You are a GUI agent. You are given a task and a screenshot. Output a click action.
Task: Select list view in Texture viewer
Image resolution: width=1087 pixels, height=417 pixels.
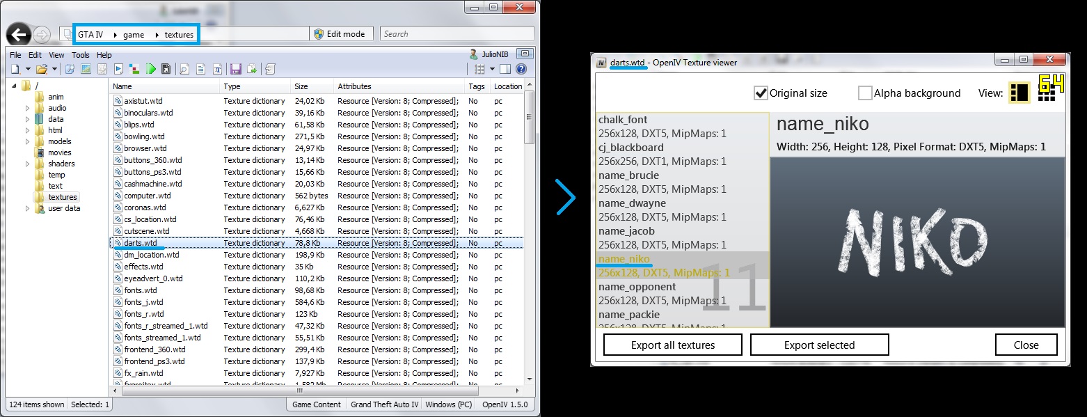[1019, 93]
